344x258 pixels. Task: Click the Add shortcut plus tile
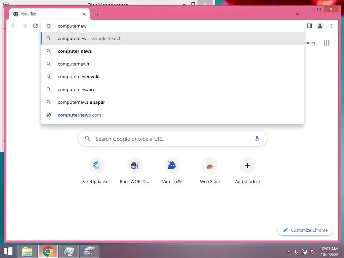click(248, 171)
